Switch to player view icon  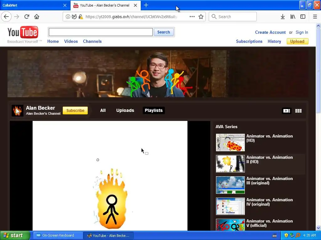287,111
